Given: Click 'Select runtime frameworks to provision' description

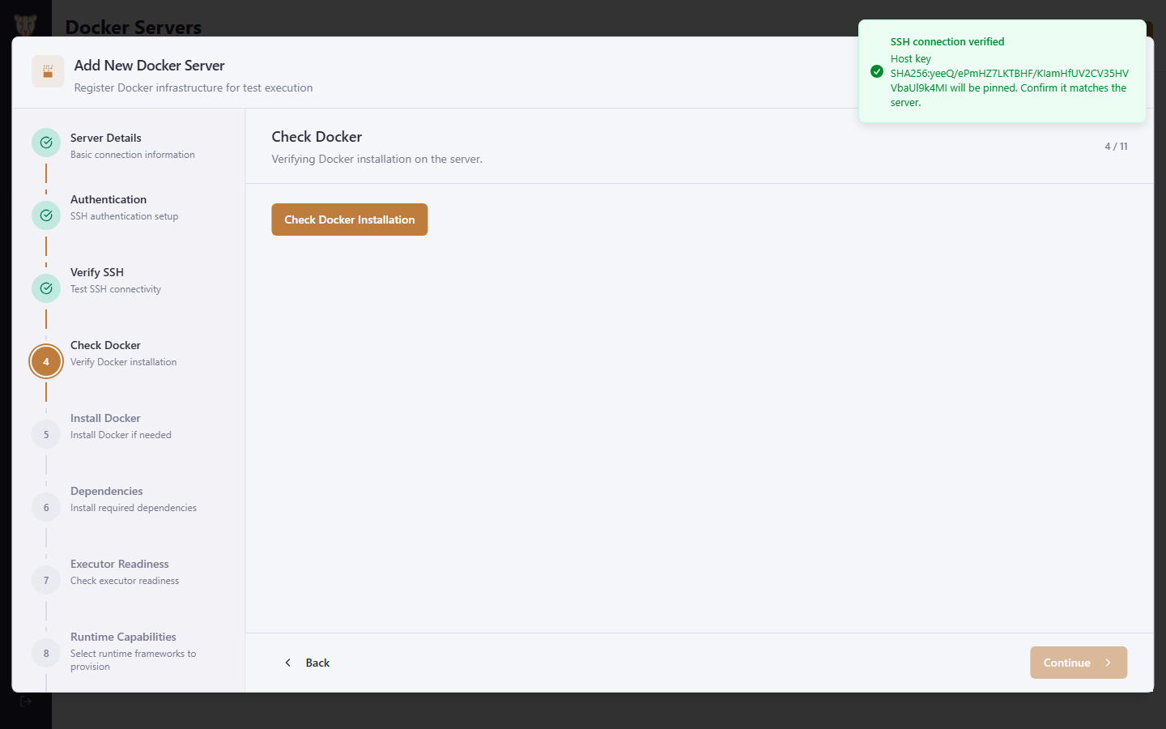Looking at the screenshot, I should [134, 660].
